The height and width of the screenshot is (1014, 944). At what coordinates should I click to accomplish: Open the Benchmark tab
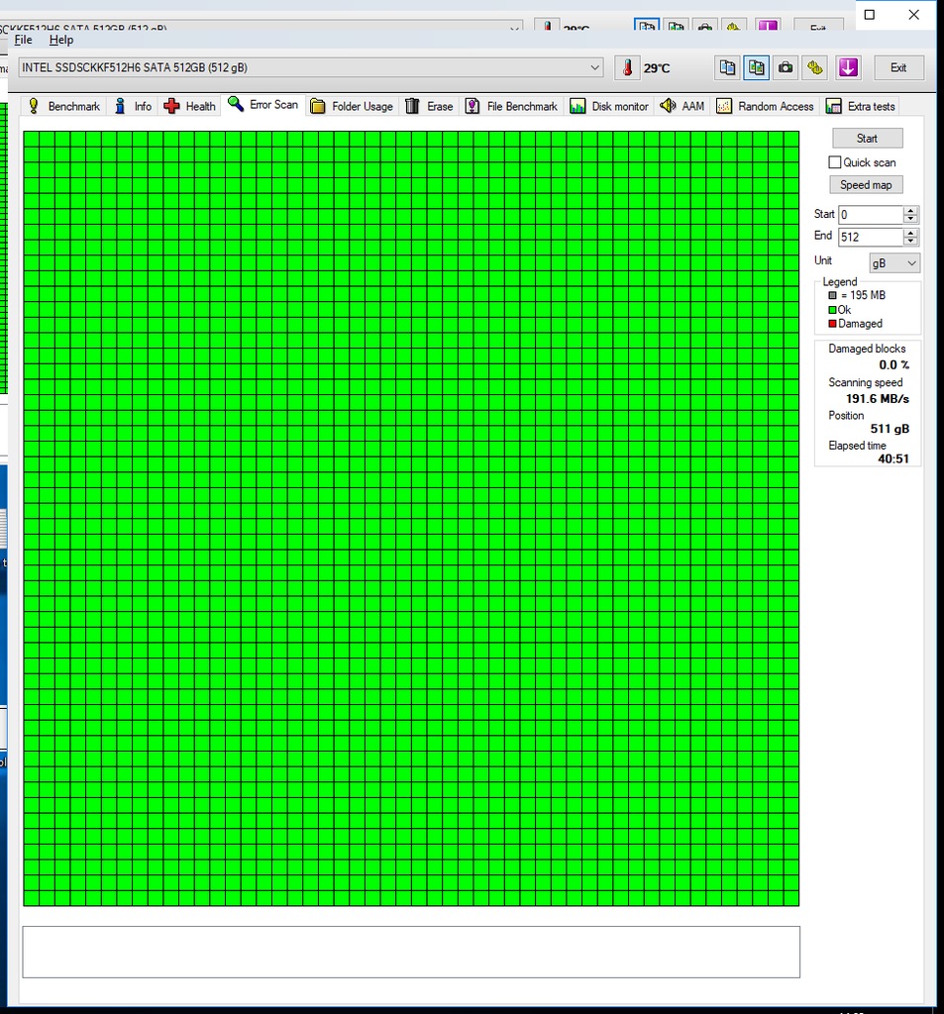[64, 106]
